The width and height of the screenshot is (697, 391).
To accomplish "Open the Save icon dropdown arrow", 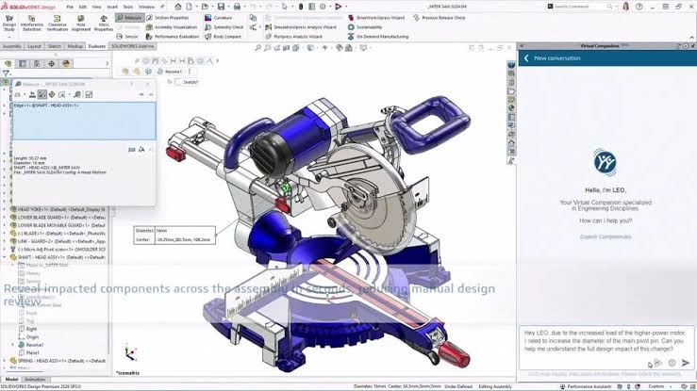I will pos(228,7).
